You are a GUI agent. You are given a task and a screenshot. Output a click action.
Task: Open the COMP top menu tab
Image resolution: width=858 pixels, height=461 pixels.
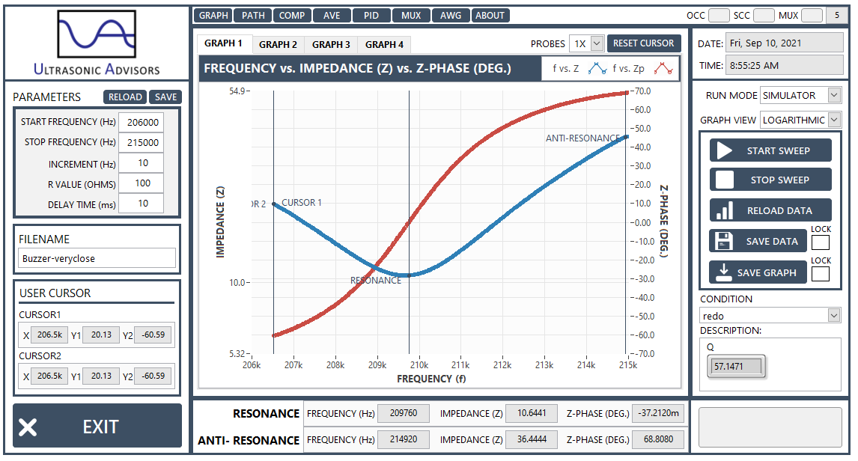tap(292, 15)
